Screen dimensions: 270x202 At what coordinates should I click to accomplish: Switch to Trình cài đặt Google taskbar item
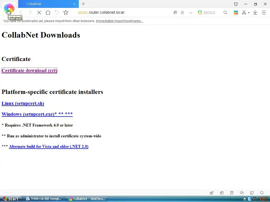(x=44, y=199)
